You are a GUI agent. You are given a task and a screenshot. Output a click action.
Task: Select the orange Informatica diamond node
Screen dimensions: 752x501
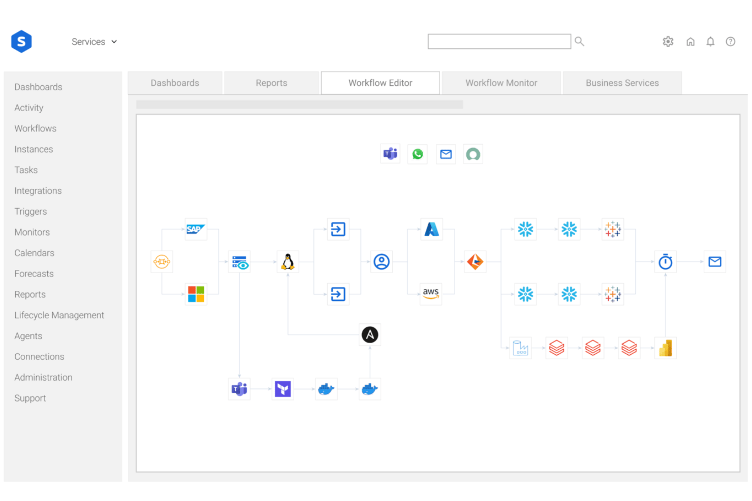pyautogui.click(x=475, y=261)
